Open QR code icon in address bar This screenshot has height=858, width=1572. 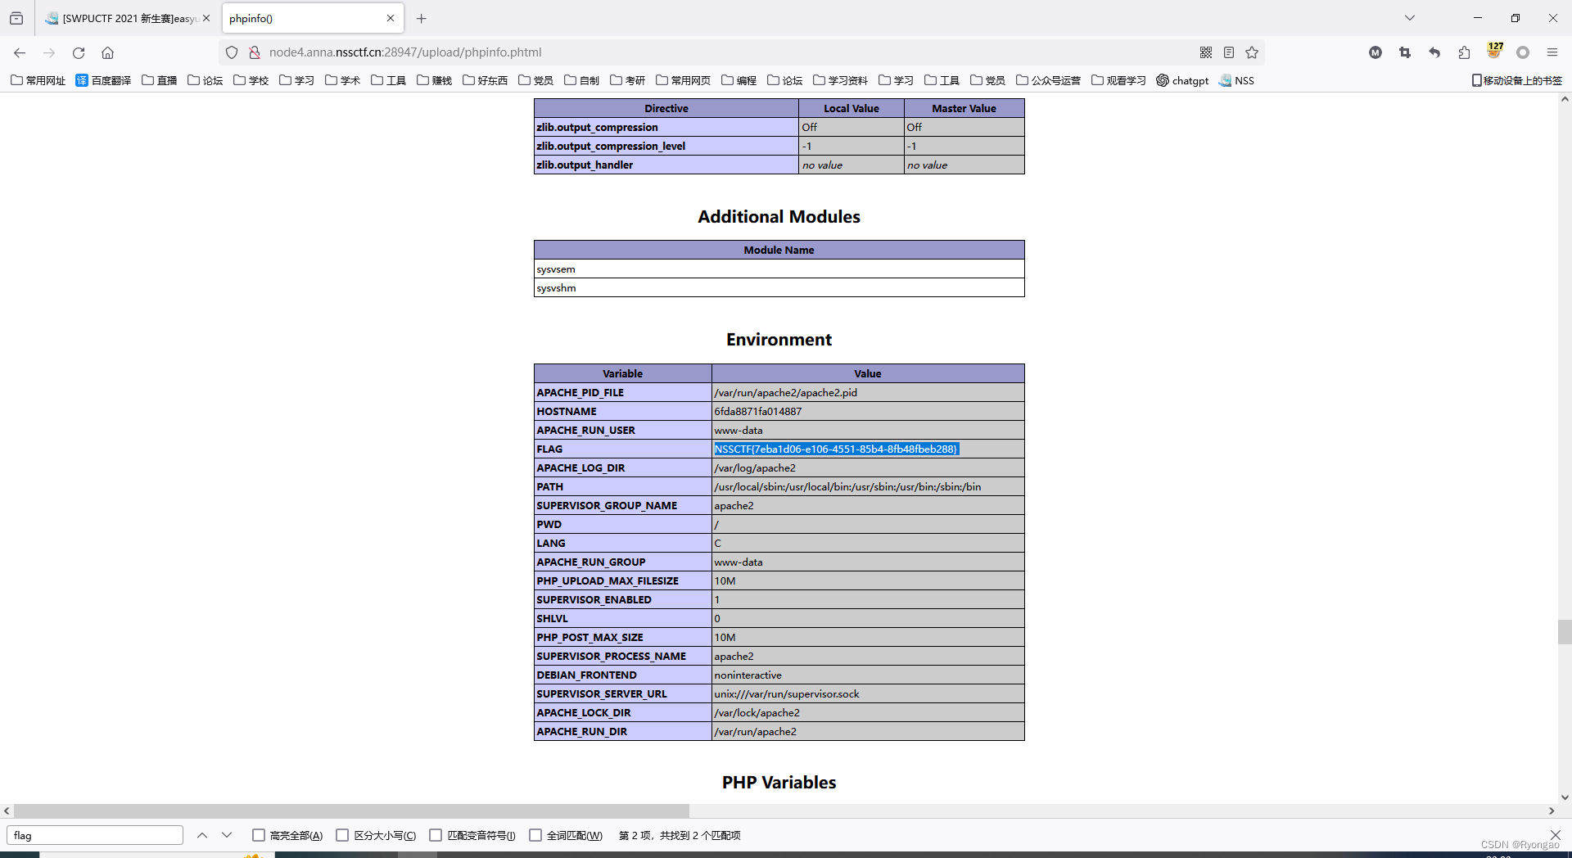[x=1206, y=52]
